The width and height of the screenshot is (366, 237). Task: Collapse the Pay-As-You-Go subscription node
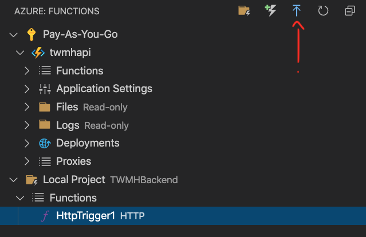(x=14, y=34)
